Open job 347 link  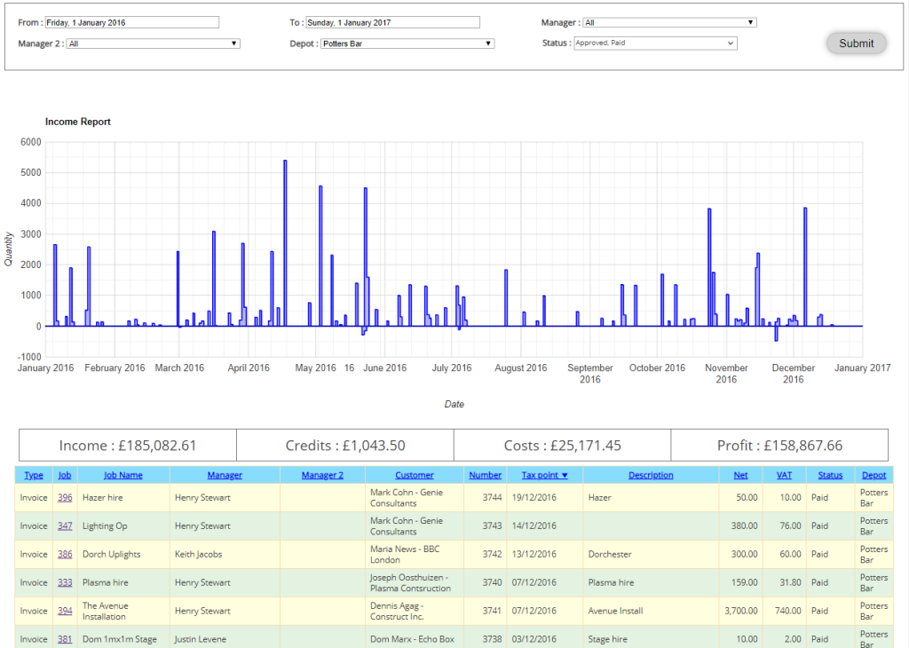(x=65, y=526)
